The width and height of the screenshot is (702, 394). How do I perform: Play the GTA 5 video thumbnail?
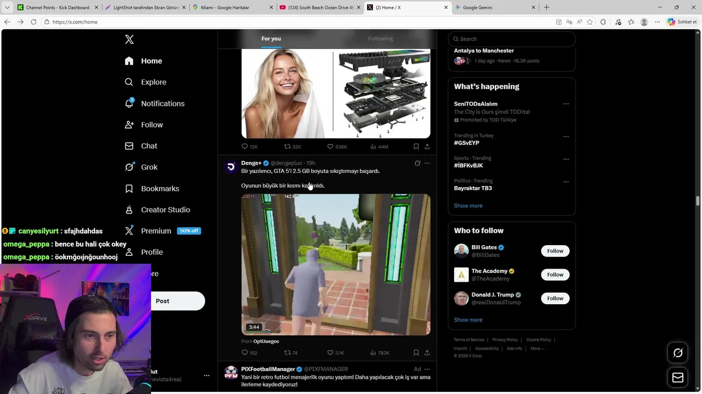tap(336, 264)
